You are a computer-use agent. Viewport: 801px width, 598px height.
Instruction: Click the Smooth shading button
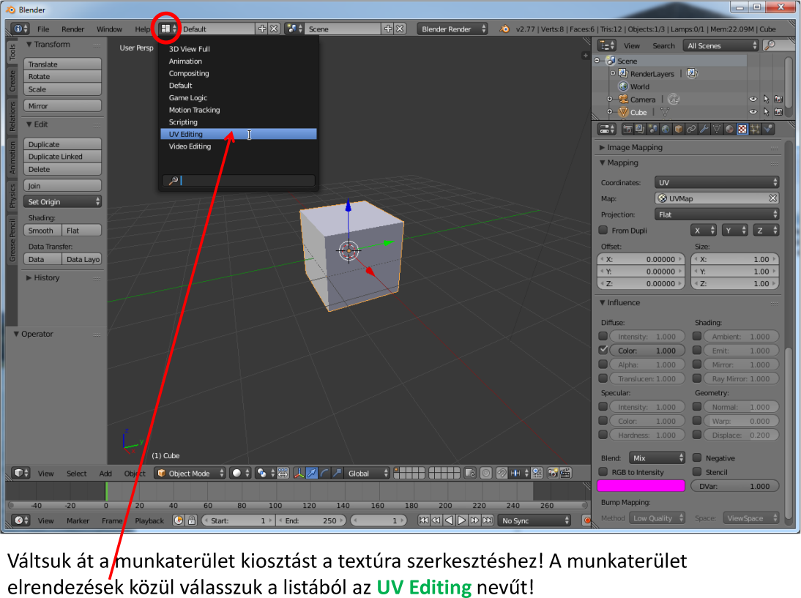click(42, 231)
